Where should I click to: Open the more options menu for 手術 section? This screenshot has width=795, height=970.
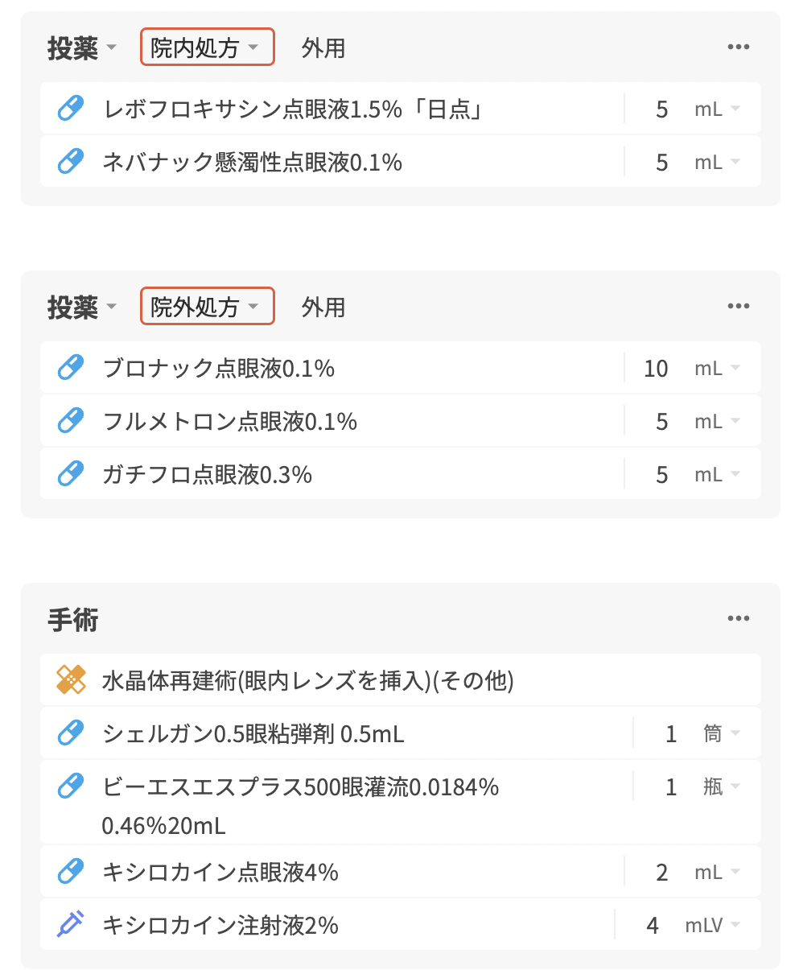point(738,618)
